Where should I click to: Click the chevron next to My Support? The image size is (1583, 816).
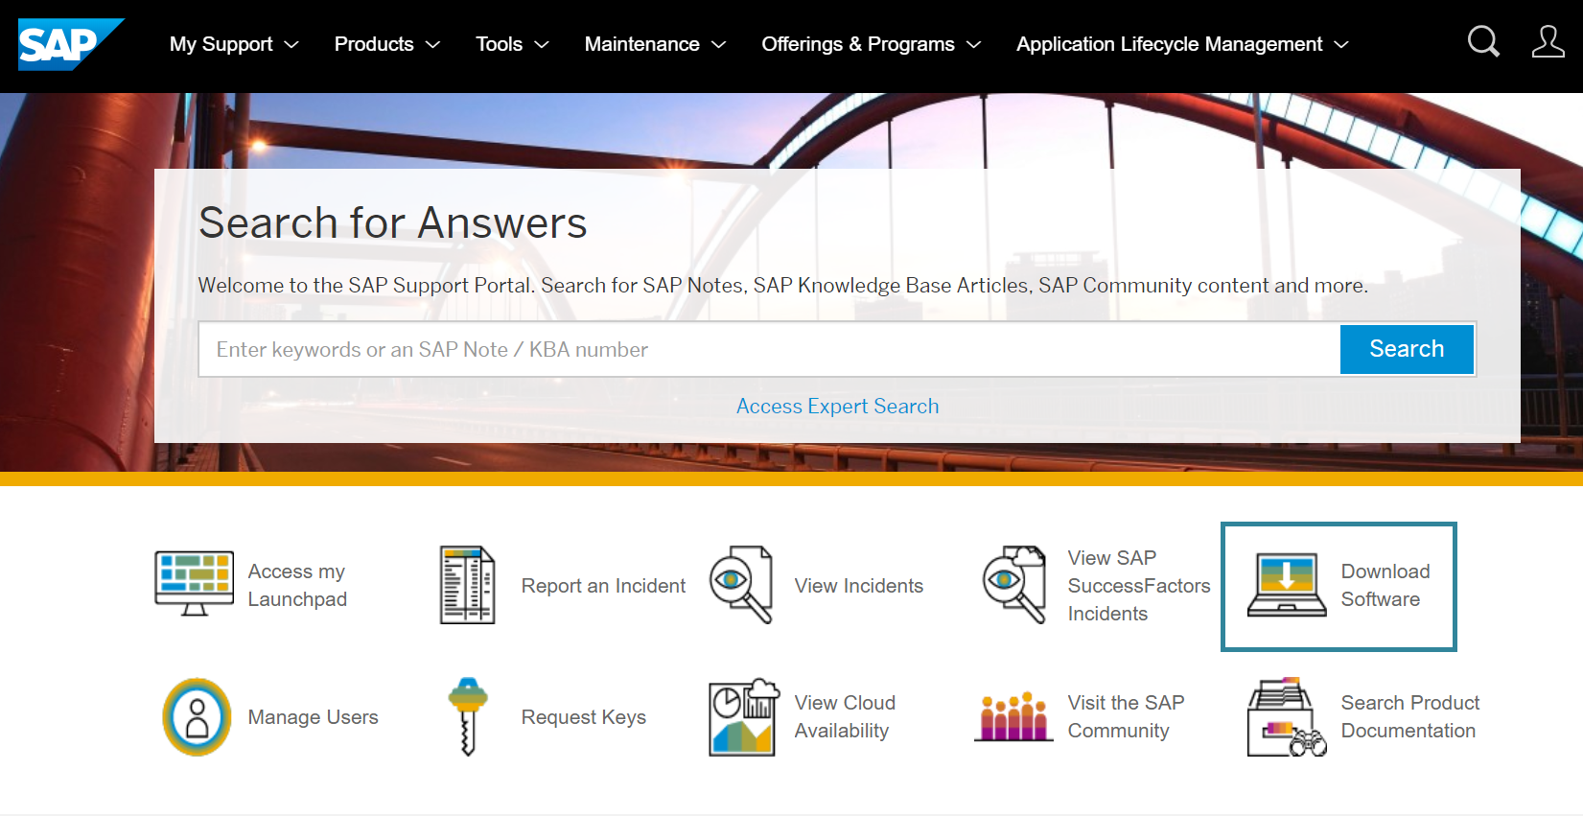click(x=291, y=45)
